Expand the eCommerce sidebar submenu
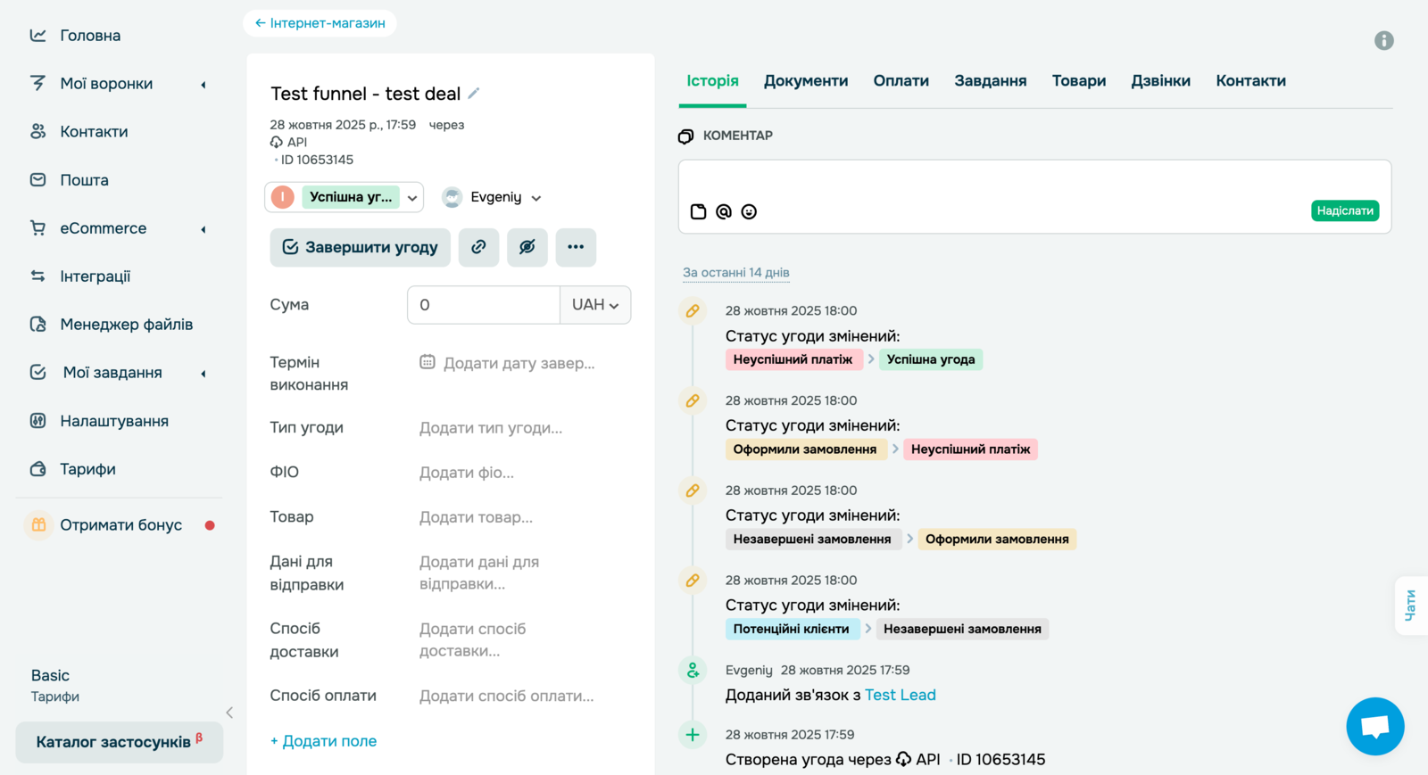 point(203,228)
